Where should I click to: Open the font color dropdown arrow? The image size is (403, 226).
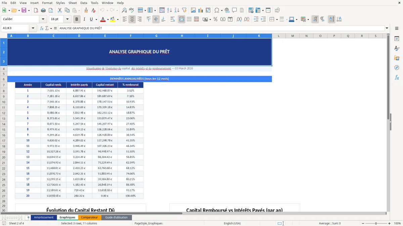pos(107,19)
